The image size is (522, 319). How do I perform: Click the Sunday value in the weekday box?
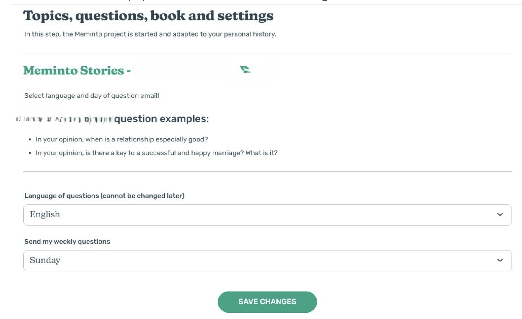point(45,260)
